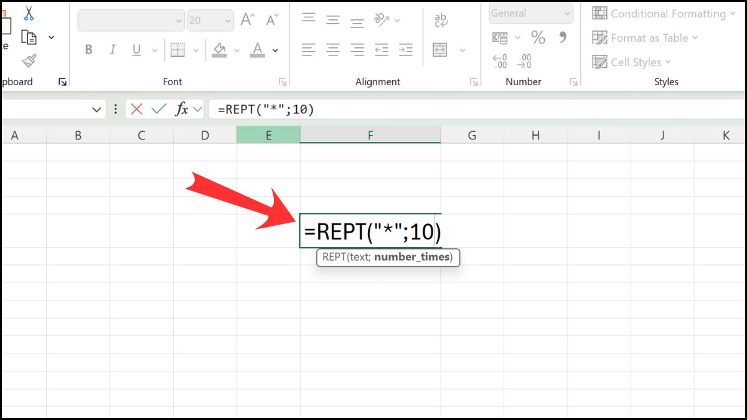This screenshot has width=747, height=420.
Task: Toggle italic formatting
Action: [112, 50]
